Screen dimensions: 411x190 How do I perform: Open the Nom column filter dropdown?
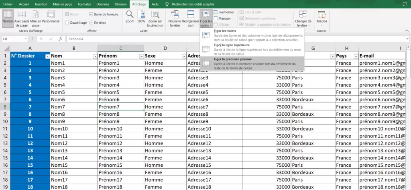click(x=95, y=56)
